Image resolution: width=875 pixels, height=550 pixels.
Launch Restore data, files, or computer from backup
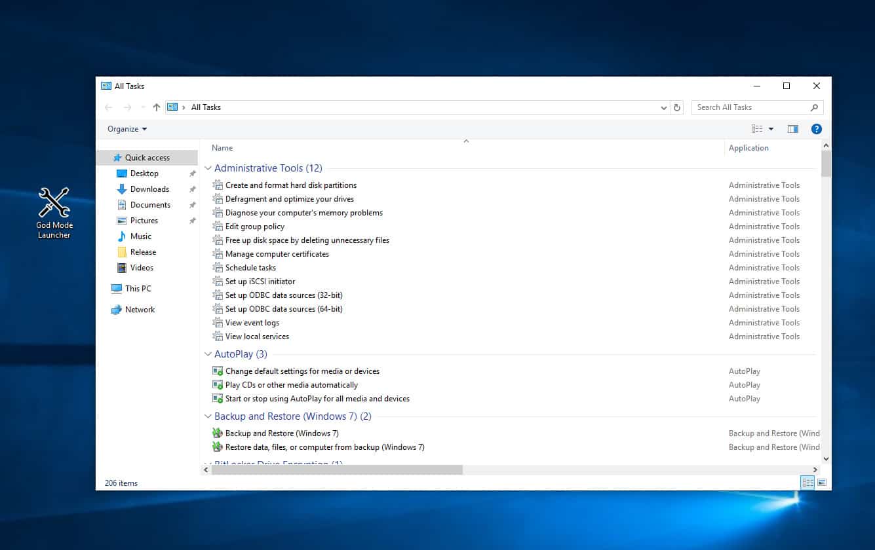pyautogui.click(x=324, y=447)
